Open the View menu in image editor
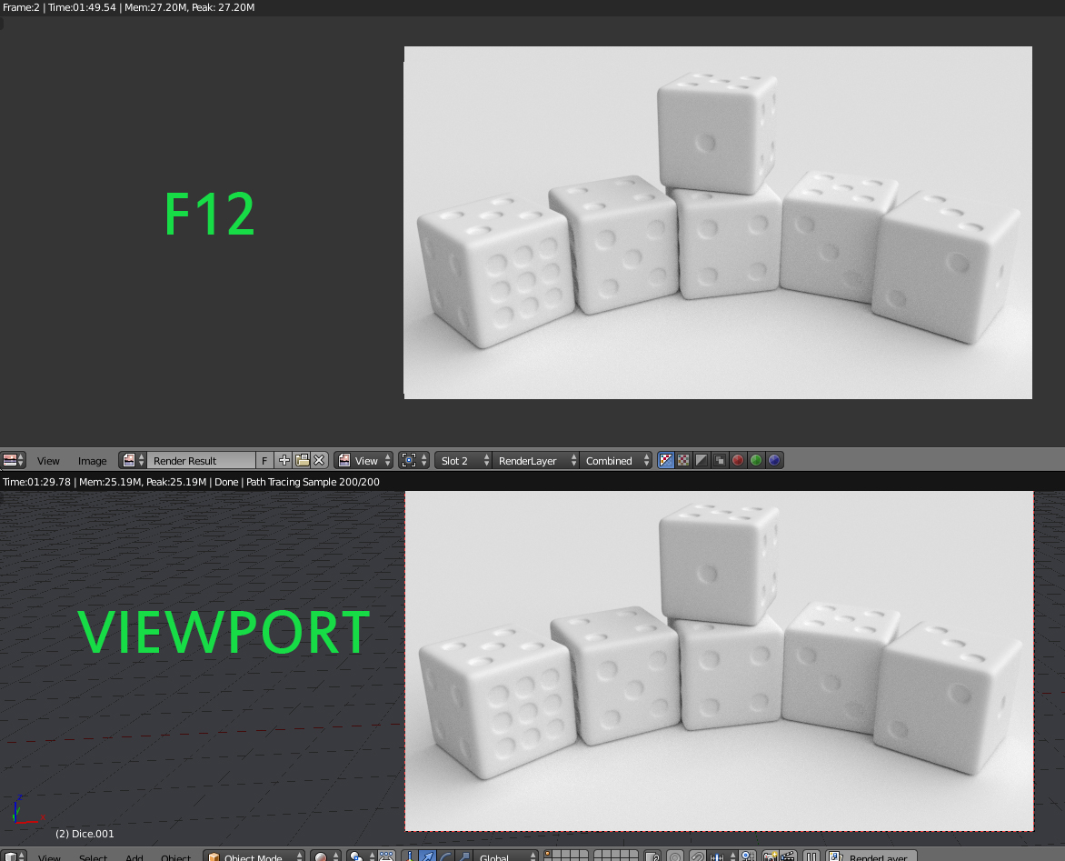Image resolution: width=1065 pixels, height=861 pixels. (x=48, y=461)
